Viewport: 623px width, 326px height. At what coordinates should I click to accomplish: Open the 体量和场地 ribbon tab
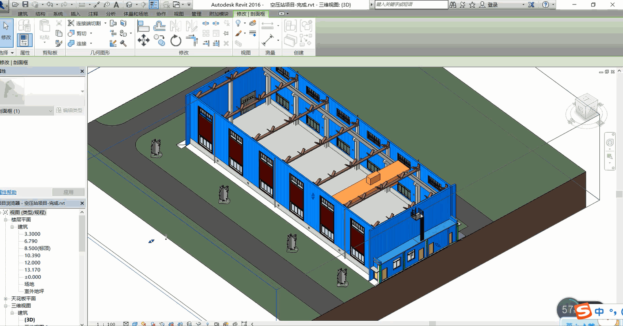(136, 14)
